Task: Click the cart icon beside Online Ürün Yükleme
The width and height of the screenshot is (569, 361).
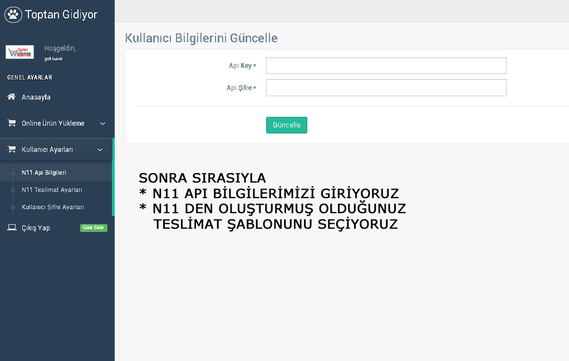Action: point(11,123)
